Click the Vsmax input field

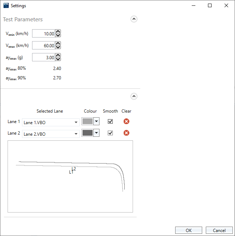coord(44,45)
